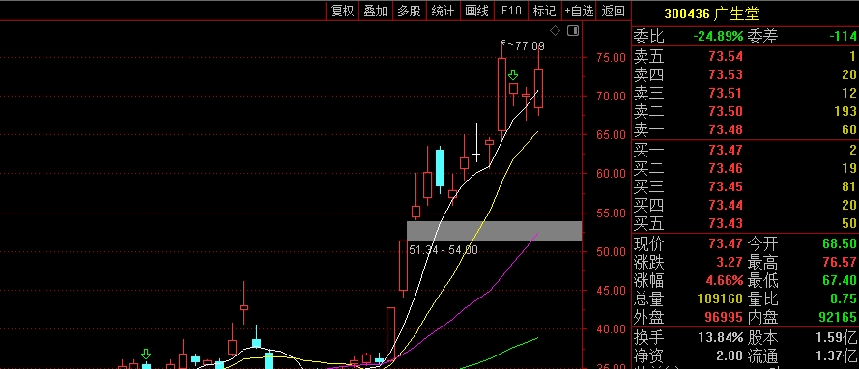Click the green down-arrow marker near 72.50
Screen dimensions: 859x369
[x=513, y=75]
